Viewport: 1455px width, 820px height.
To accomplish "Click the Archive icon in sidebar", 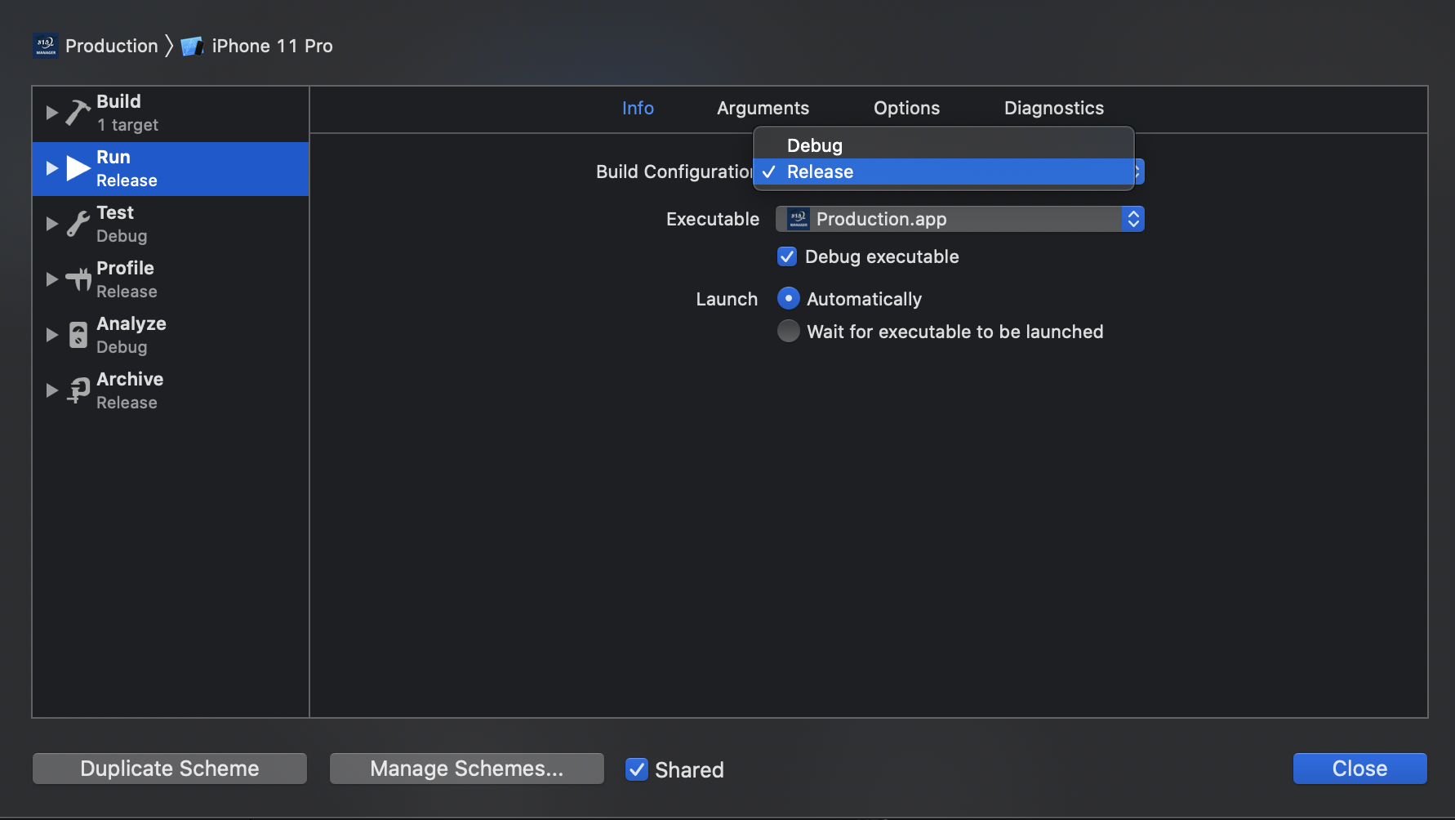I will point(78,390).
